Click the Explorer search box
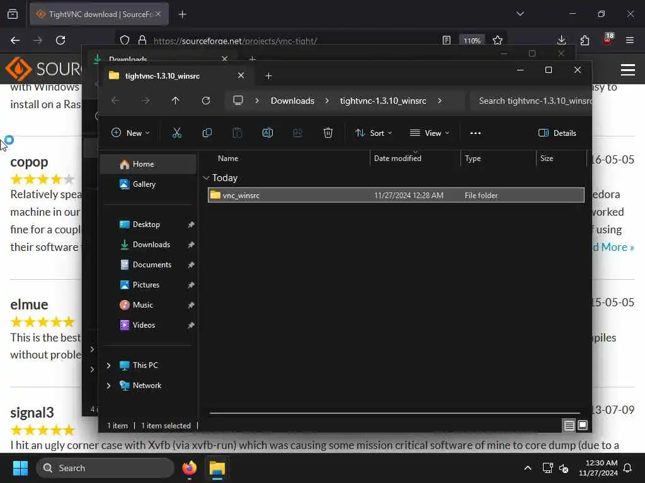This screenshot has width=645, height=483. (x=530, y=101)
